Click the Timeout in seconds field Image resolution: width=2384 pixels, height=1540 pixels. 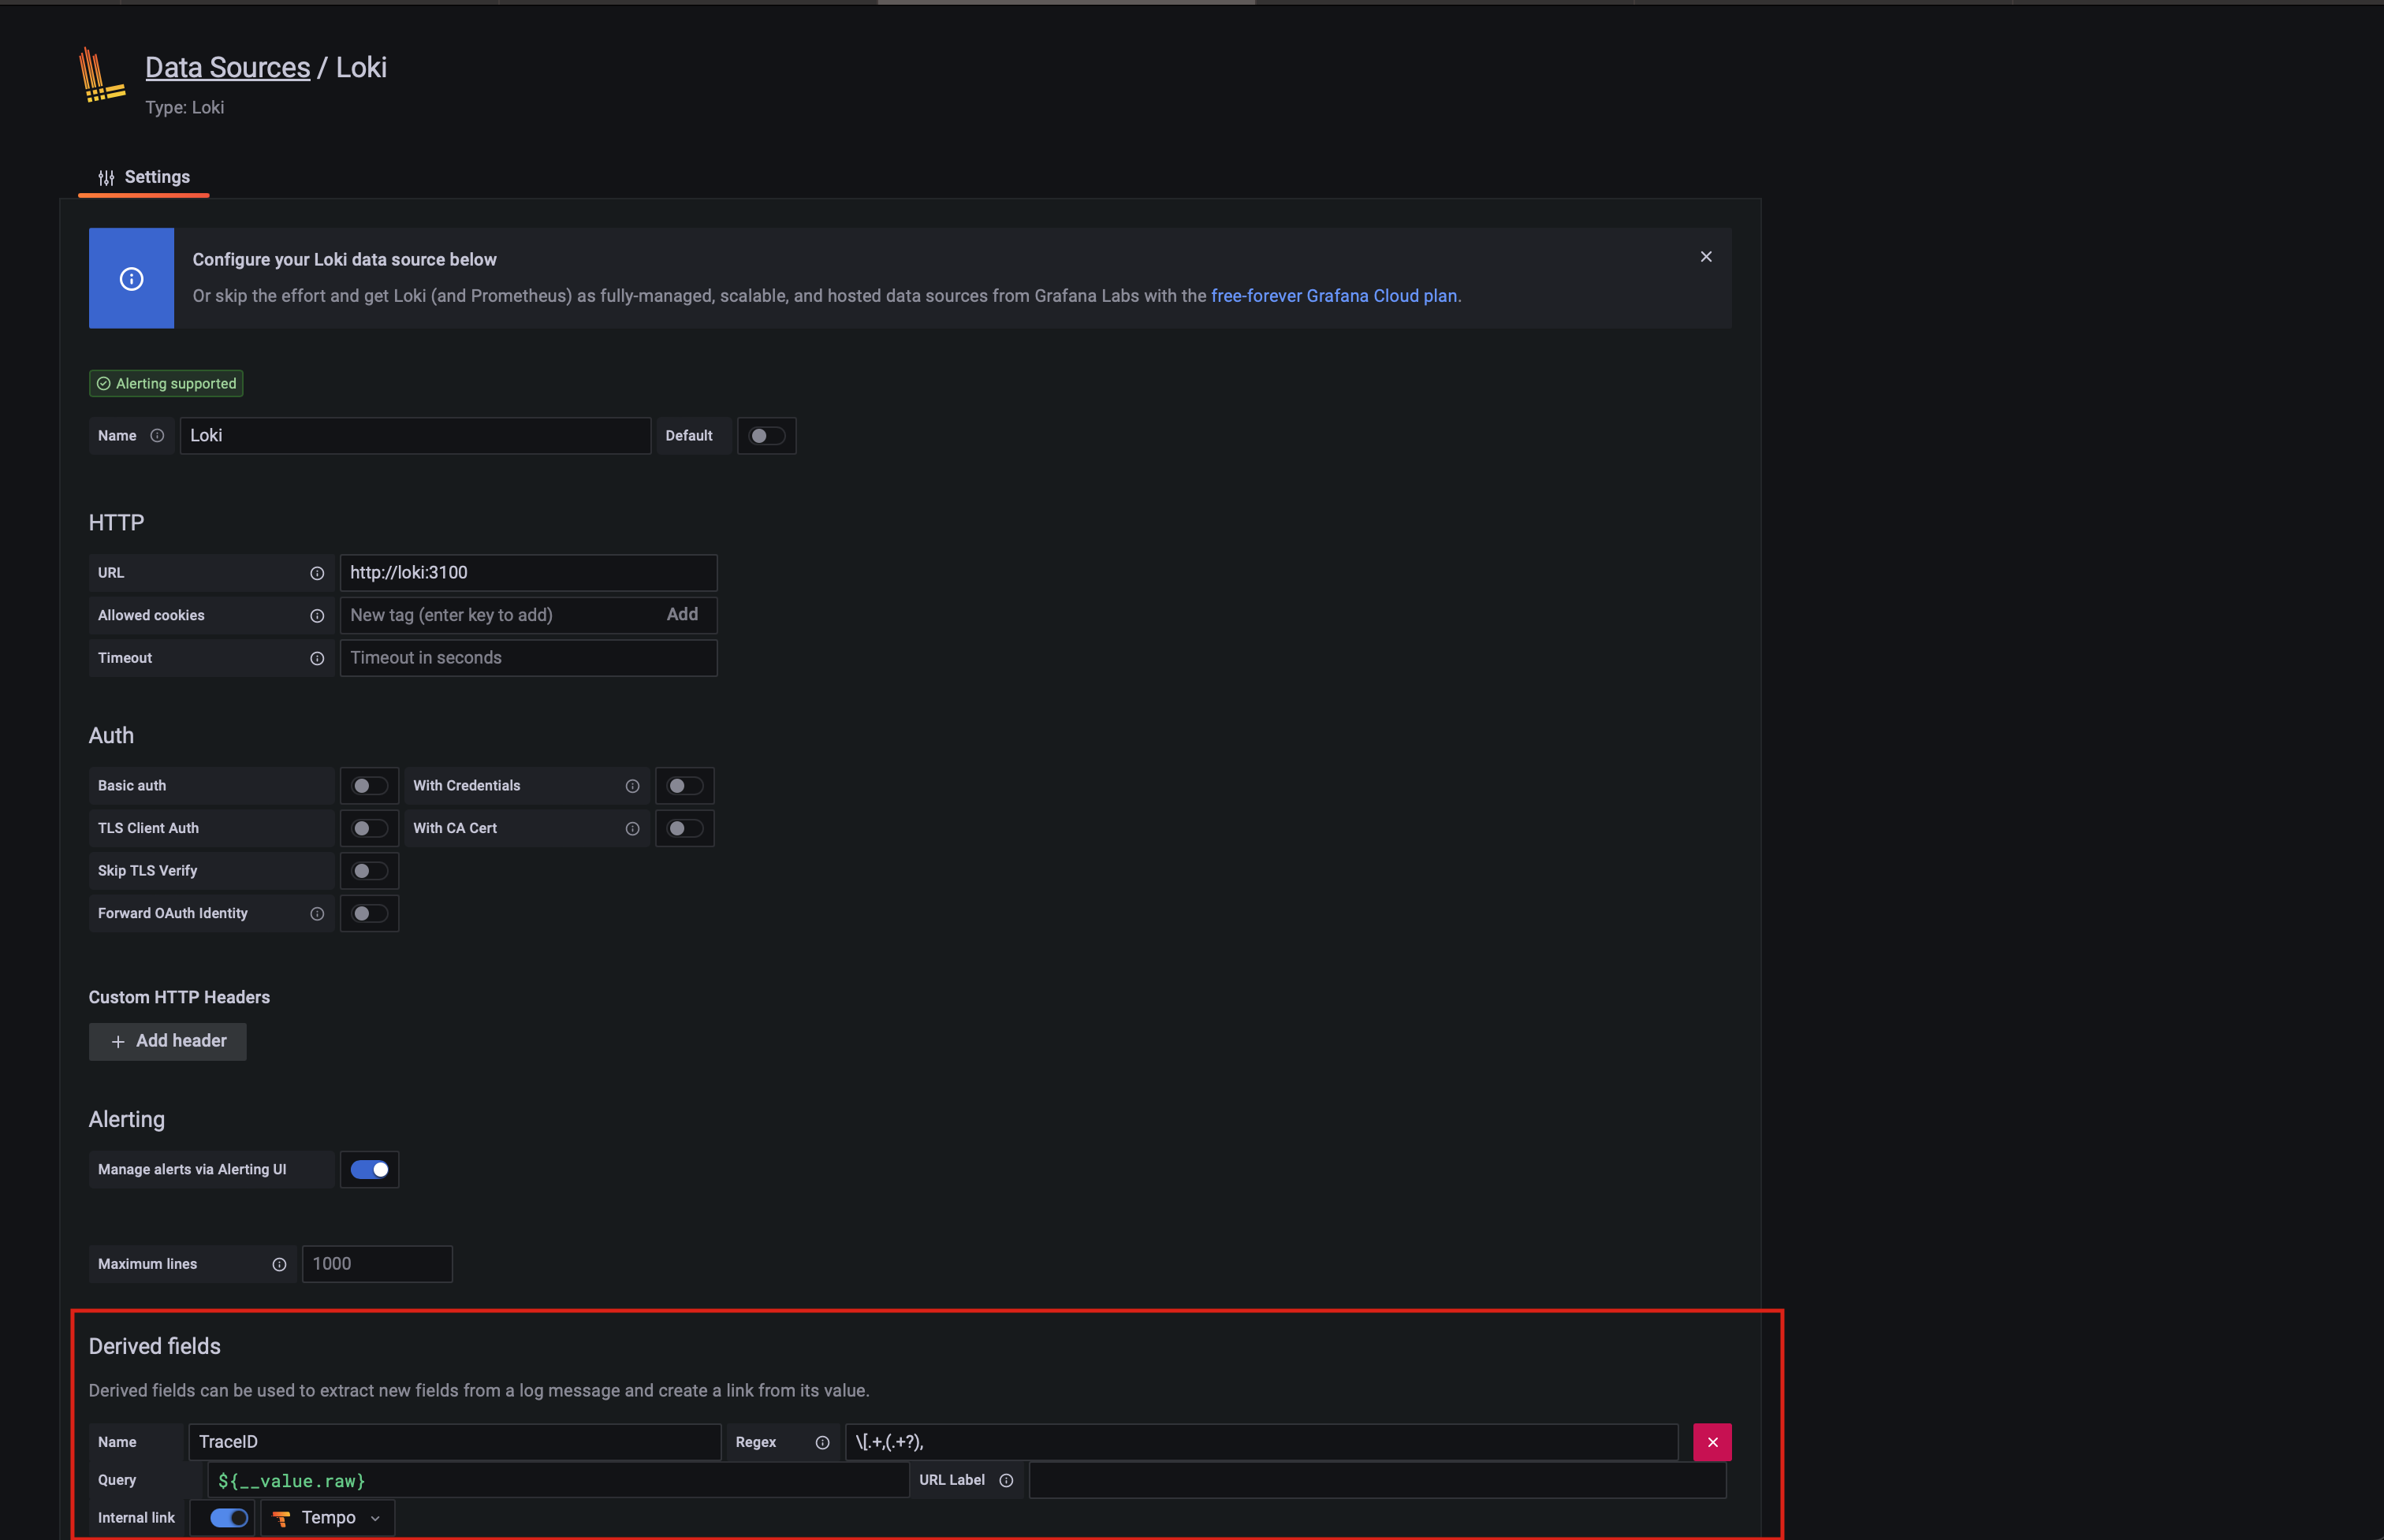(x=528, y=658)
